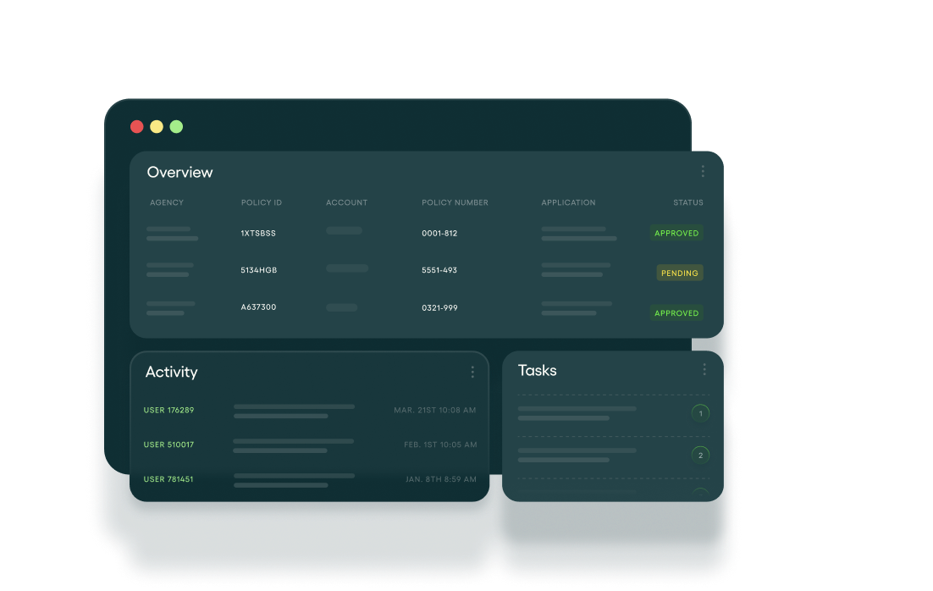The image size is (933, 591).
Task: Click the yellow minimize window dot
Action: (157, 127)
